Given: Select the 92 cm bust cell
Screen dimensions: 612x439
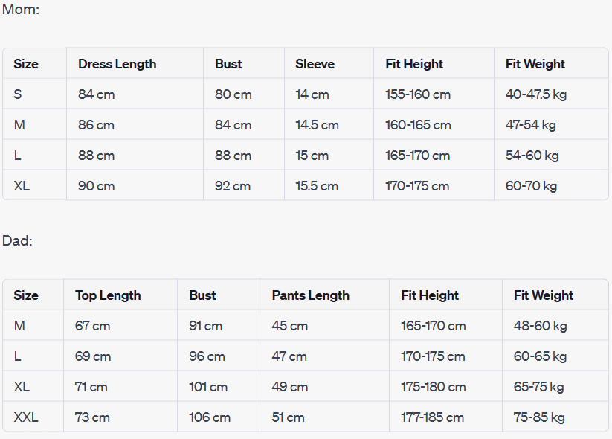Looking at the screenshot, I should click(233, 186).
